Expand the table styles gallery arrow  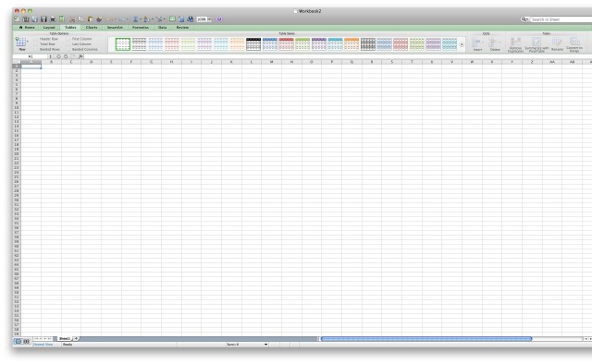(x=462, y=44)
